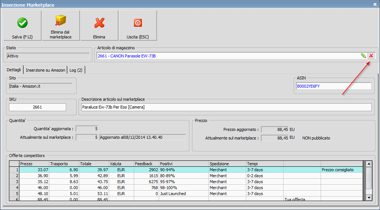Image resolution: width=380 pixels, height=210 pixels.
Task: Switch to the Dettagli tab
Action: (13, 70)
